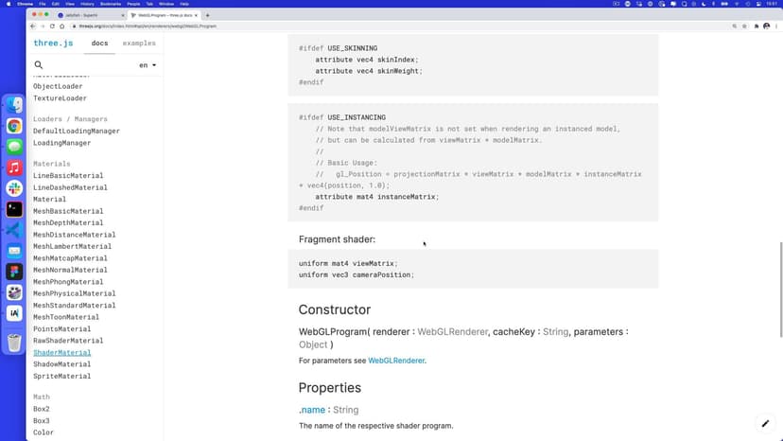Open a new browser tab with plus button
This screenshot has height=441, width=783.
pos(207,15)
